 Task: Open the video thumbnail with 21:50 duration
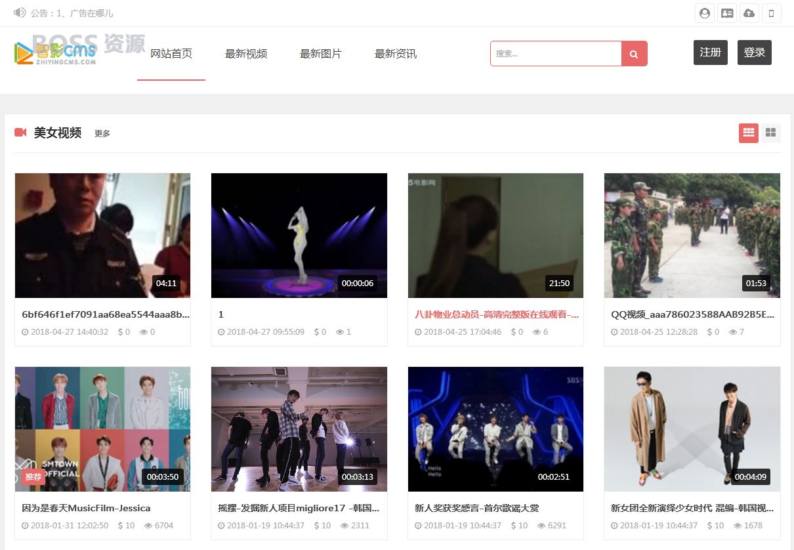tap(495, 236)
